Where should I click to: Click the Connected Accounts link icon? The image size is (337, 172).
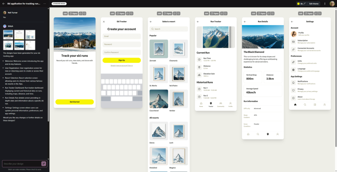tap(293, 49)
